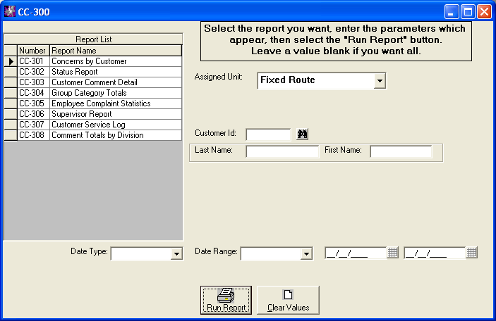This screenshot has width=496, height=321.
Task: Focus the First Name text field
Action: coord(401,151)
